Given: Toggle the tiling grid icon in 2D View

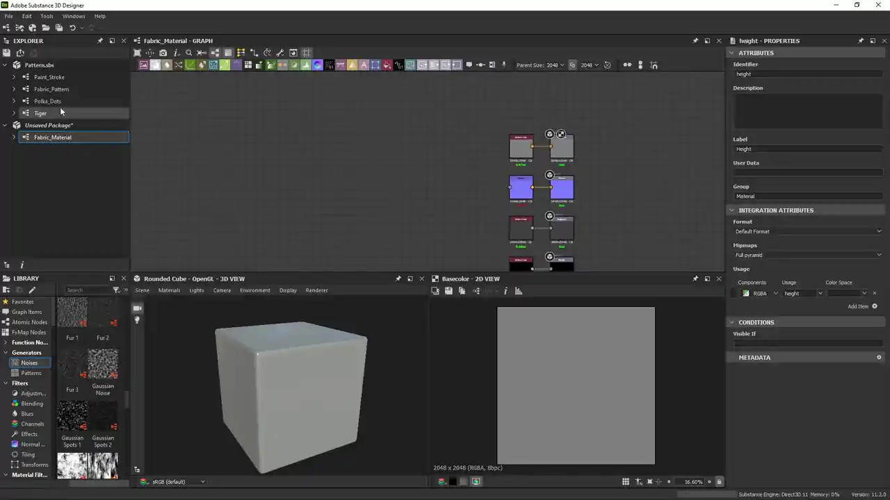Looking at the screenshot, I should (x=625, y=481).
